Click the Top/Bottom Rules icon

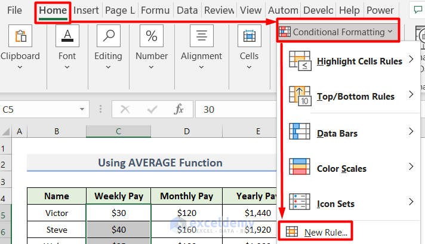coord(300,96)
